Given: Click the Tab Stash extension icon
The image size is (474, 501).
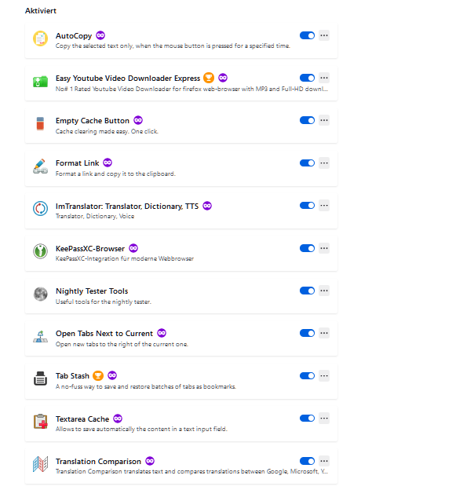Looking at the screenshot, I should pos(40,378).
